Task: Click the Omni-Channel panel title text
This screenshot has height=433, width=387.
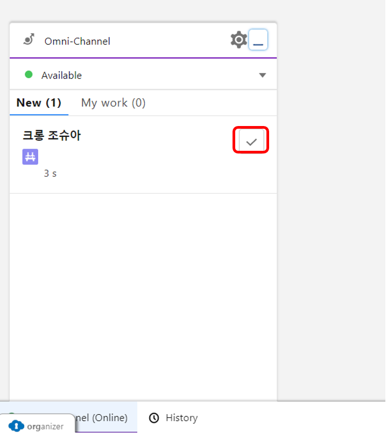Action: tap(78, 41)
